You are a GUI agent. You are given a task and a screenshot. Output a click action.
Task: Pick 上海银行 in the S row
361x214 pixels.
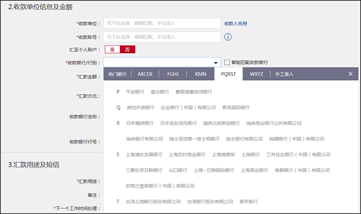[x=250, y=154]
